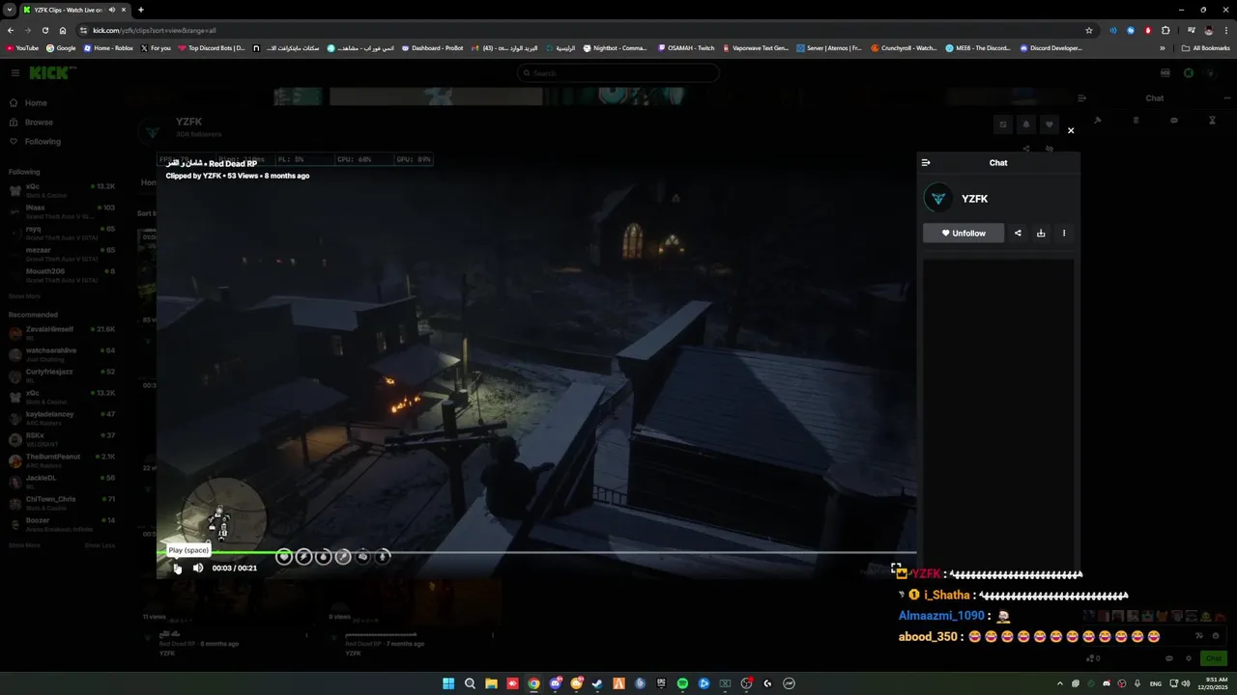This screenshot has height=695, width=1237.
Task: Open Browse in the sidebar
Action: pyautogui.click(x=60, y=123)
